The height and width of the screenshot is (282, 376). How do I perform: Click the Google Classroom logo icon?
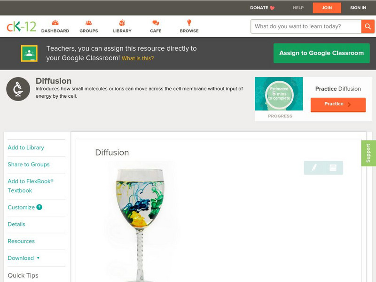point(29,53)
